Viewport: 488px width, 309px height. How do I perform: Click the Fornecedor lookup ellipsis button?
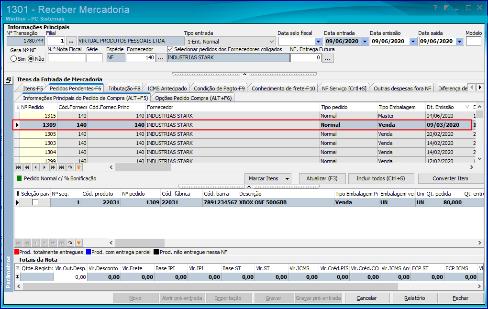point(161,57)
